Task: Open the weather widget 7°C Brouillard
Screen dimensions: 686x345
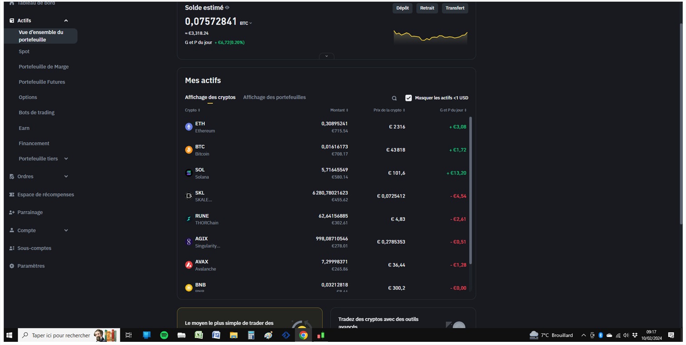Action: pyautogui.click(x=551, y=335)
